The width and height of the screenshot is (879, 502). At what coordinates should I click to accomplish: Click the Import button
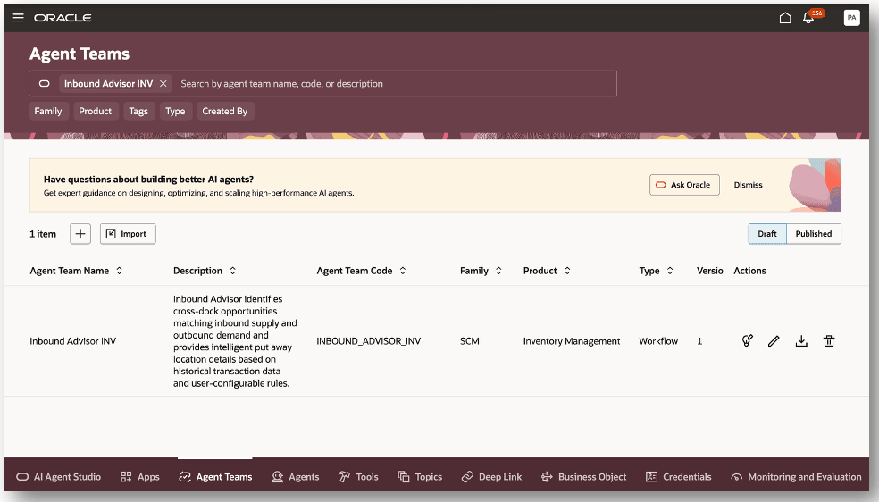[x=128, y=234]
